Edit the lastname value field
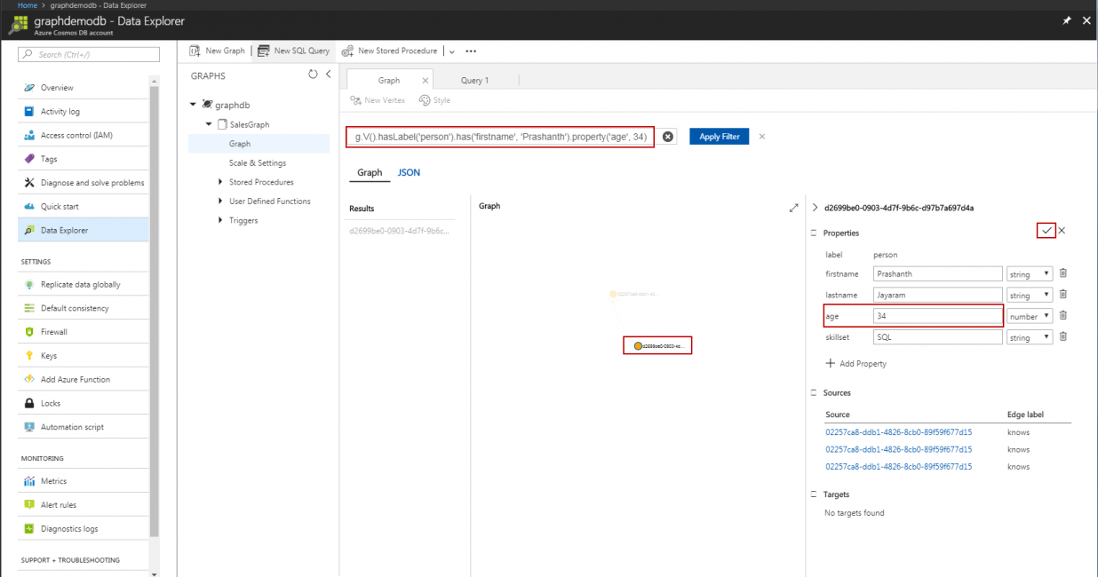Screen dimensions: 1098x577 point(938,295)
